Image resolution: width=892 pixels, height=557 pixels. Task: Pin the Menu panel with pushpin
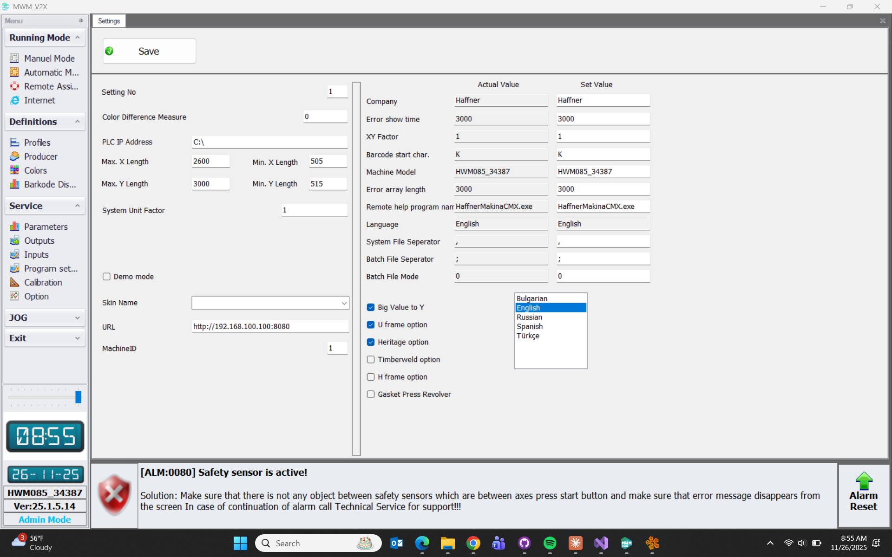(x=81, y=21)
